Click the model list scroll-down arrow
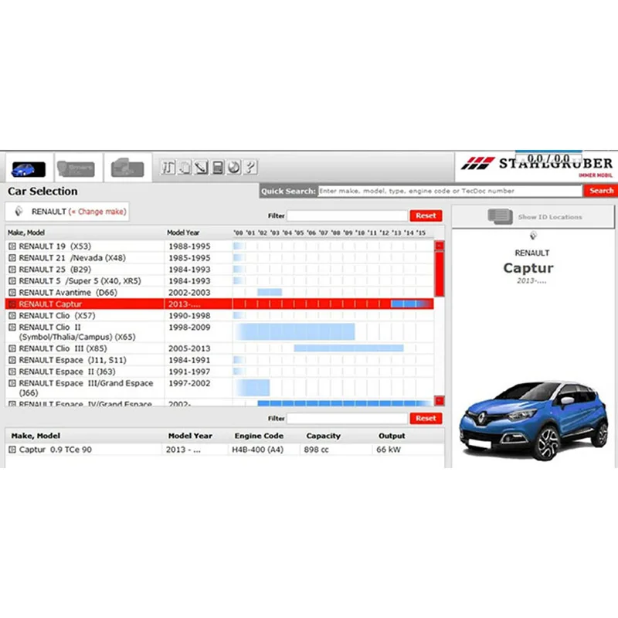 pos(439,400)
